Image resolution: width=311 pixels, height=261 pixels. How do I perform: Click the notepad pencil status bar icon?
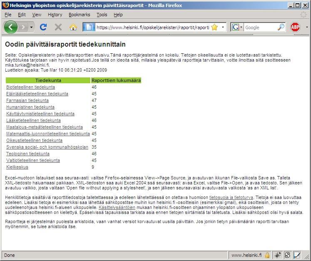[x=297, y=255]
